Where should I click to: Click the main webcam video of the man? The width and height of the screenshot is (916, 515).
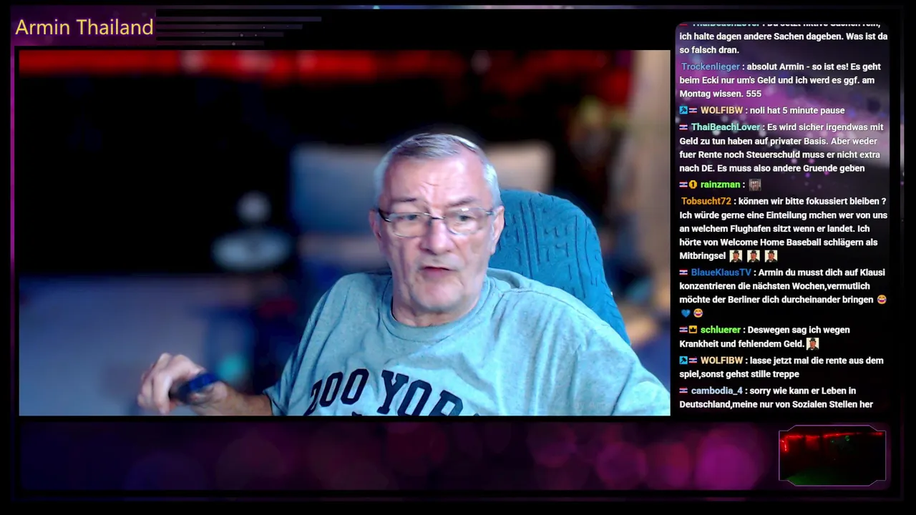coord(344,232)
